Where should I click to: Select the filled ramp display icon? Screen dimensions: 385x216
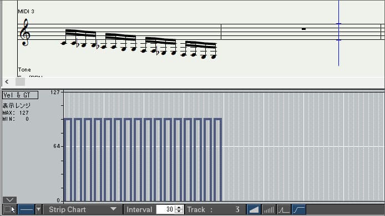point(254,209)
